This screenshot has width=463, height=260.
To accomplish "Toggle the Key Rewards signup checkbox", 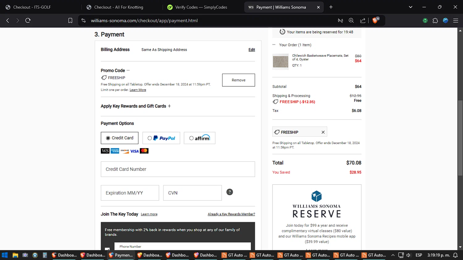I will point(107,249).
